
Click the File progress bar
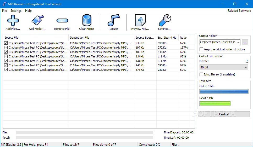click(84, 132)
